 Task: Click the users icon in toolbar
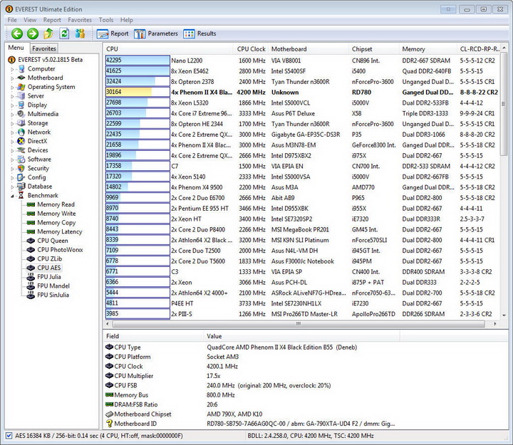point(80,33)
